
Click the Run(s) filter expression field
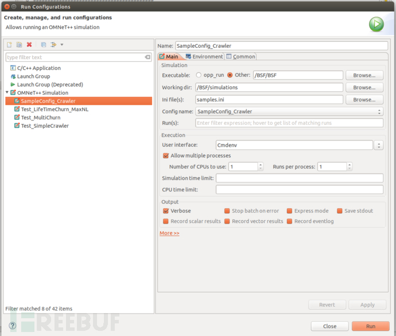(x=289, y=123)
